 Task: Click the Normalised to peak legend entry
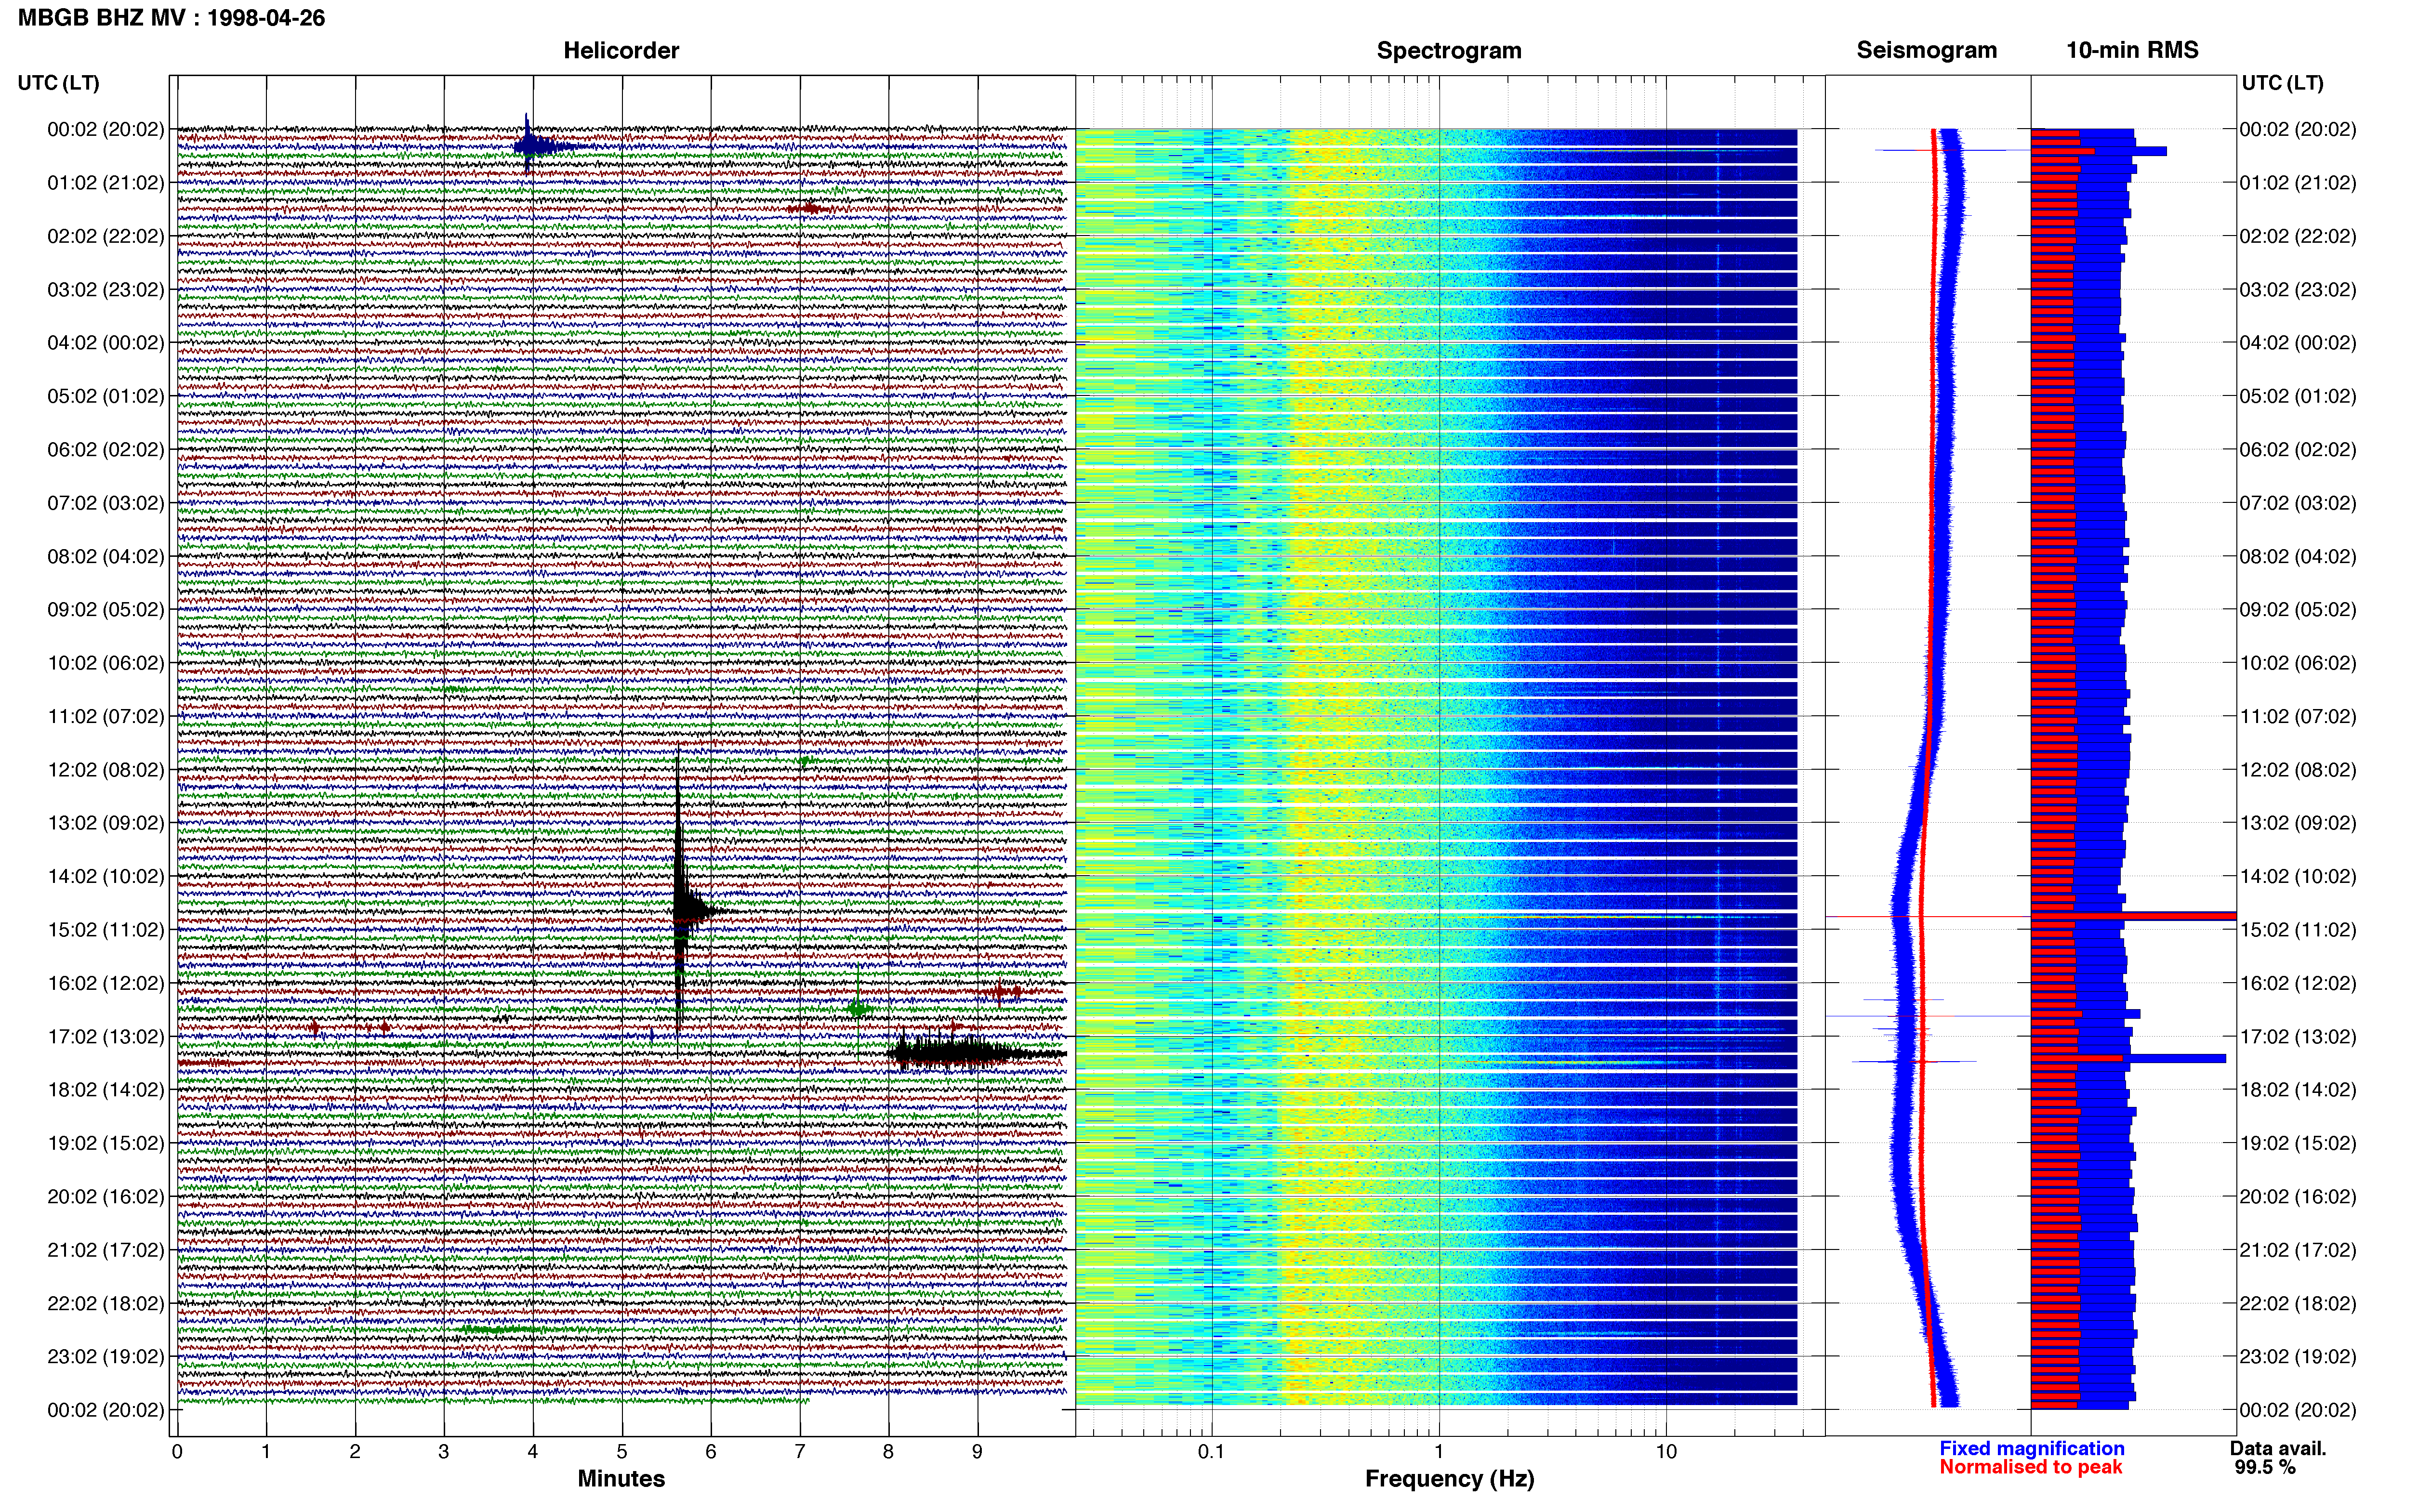coord(2030,1467)
